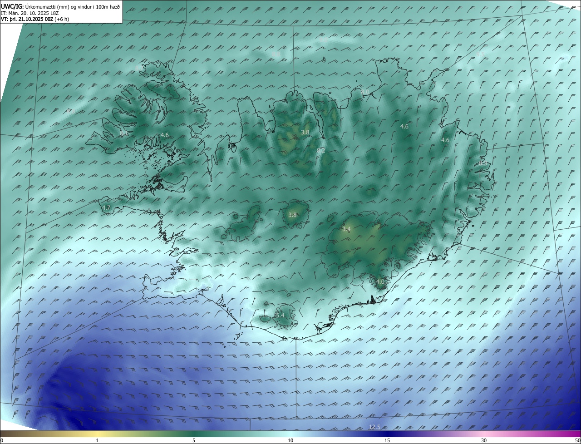This screenshot has height=444, width=581.
Task: Click the '15' tick on the color scale
Action: (x=387, y=440)
